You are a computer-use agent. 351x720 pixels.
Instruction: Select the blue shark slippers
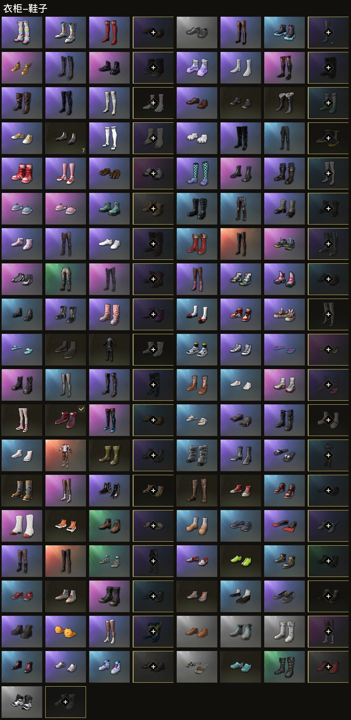[x=22, y=209]
